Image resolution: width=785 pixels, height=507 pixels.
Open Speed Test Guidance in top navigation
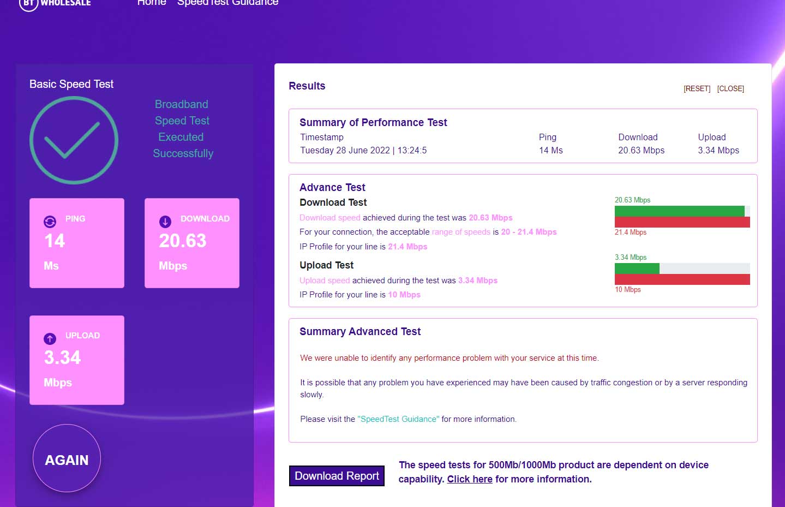coord(227,3)
